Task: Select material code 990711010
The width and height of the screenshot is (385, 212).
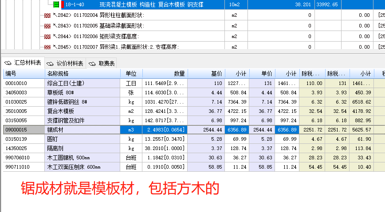Action: pos(24,167)
